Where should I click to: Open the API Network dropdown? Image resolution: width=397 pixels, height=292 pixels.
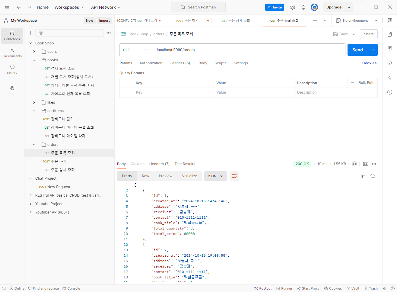tap(106, 7)
